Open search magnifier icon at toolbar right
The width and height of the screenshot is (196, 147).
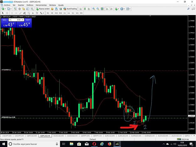coord(188,9)
